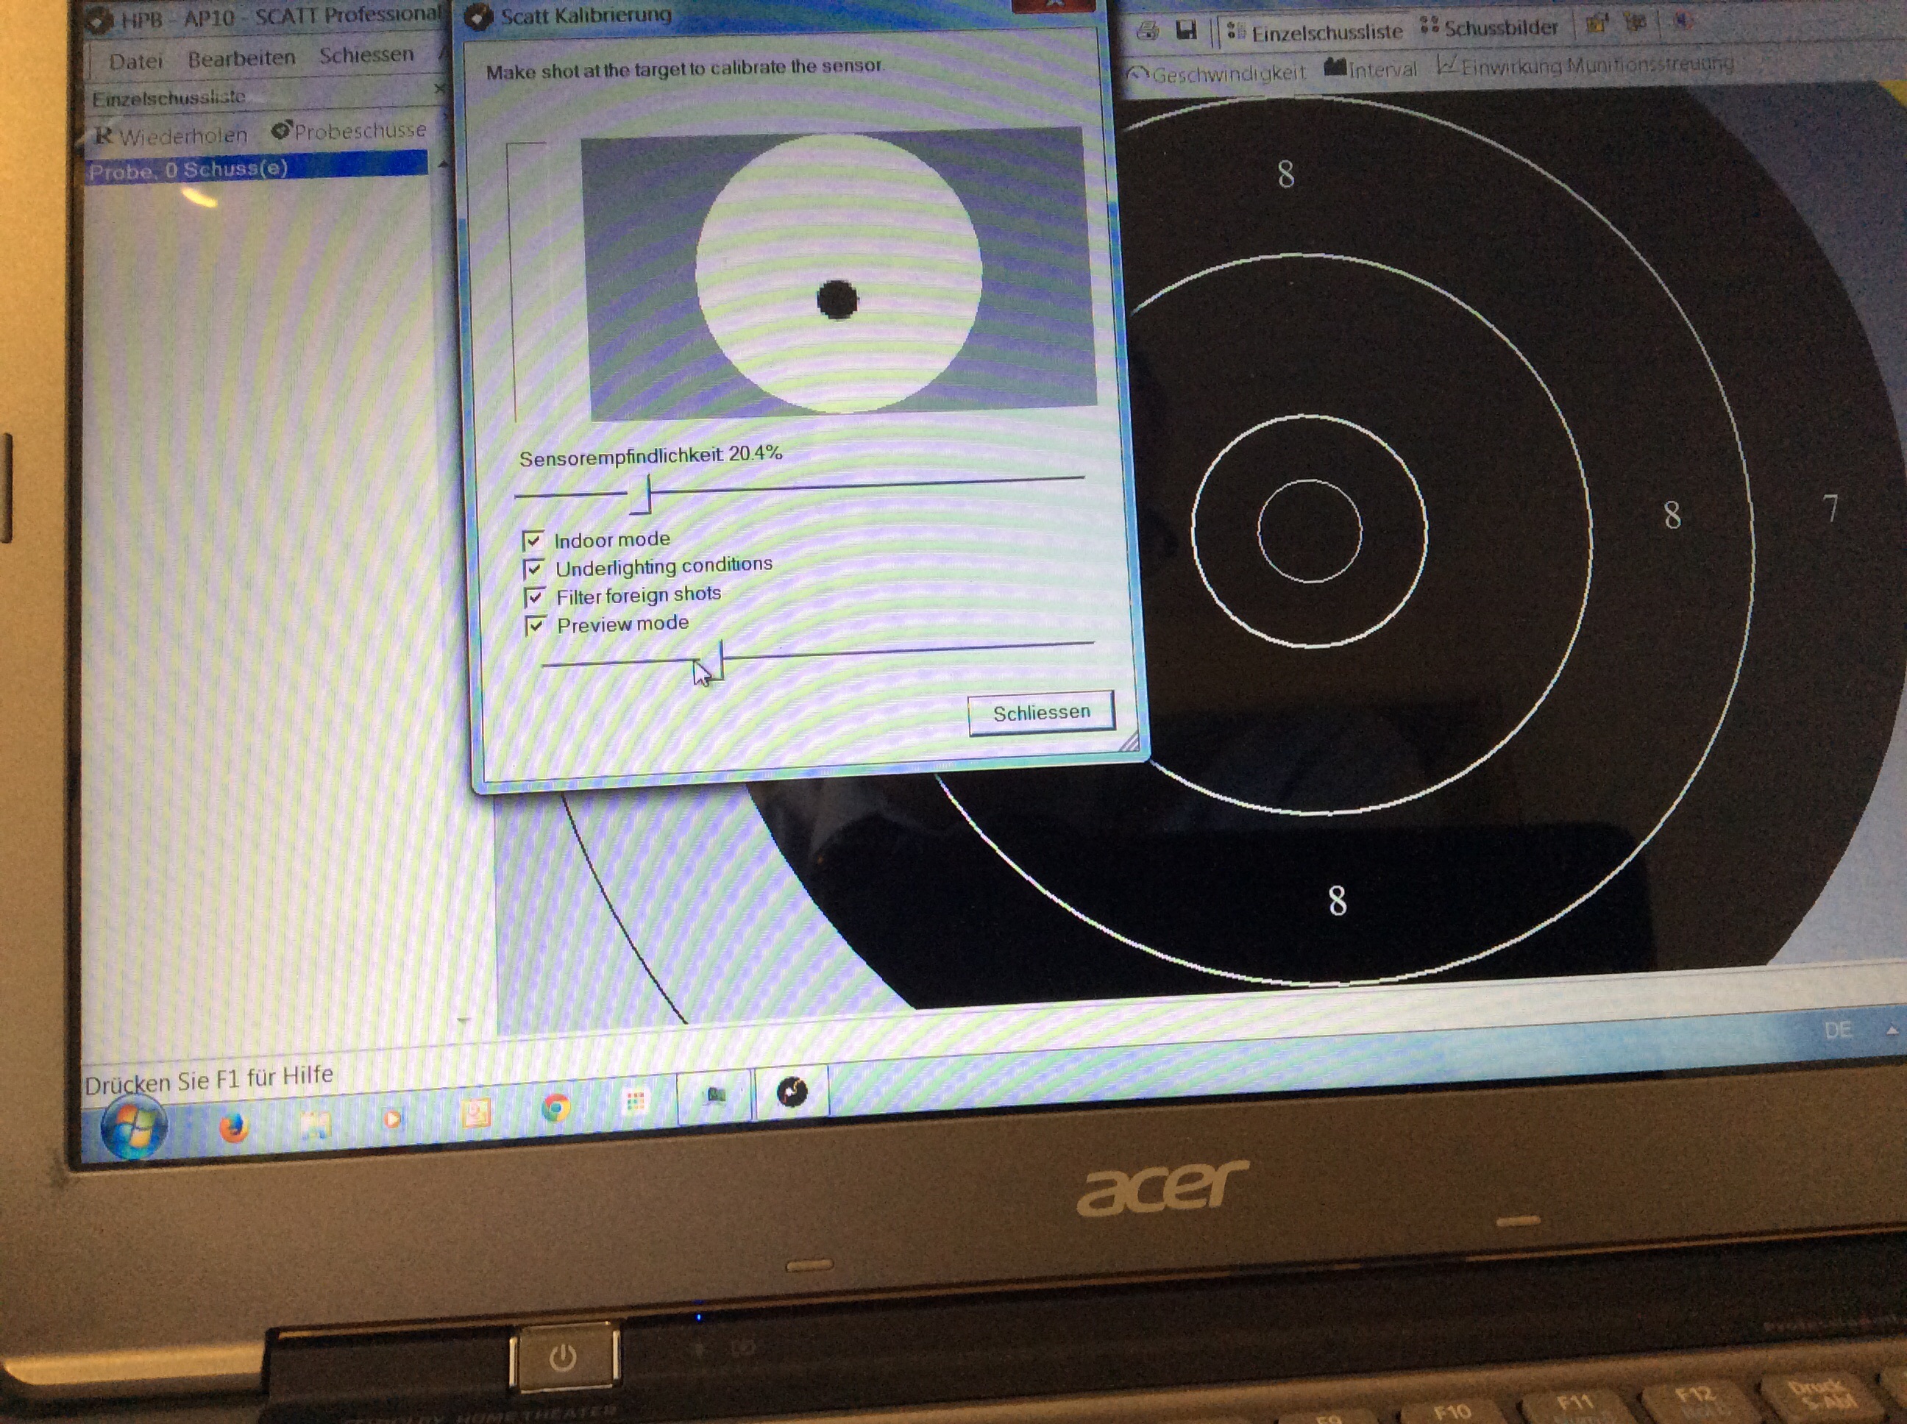Show the Schussbilder view
The height and width of the screenshot is (1424, 1907).
tap(1490, 29)
